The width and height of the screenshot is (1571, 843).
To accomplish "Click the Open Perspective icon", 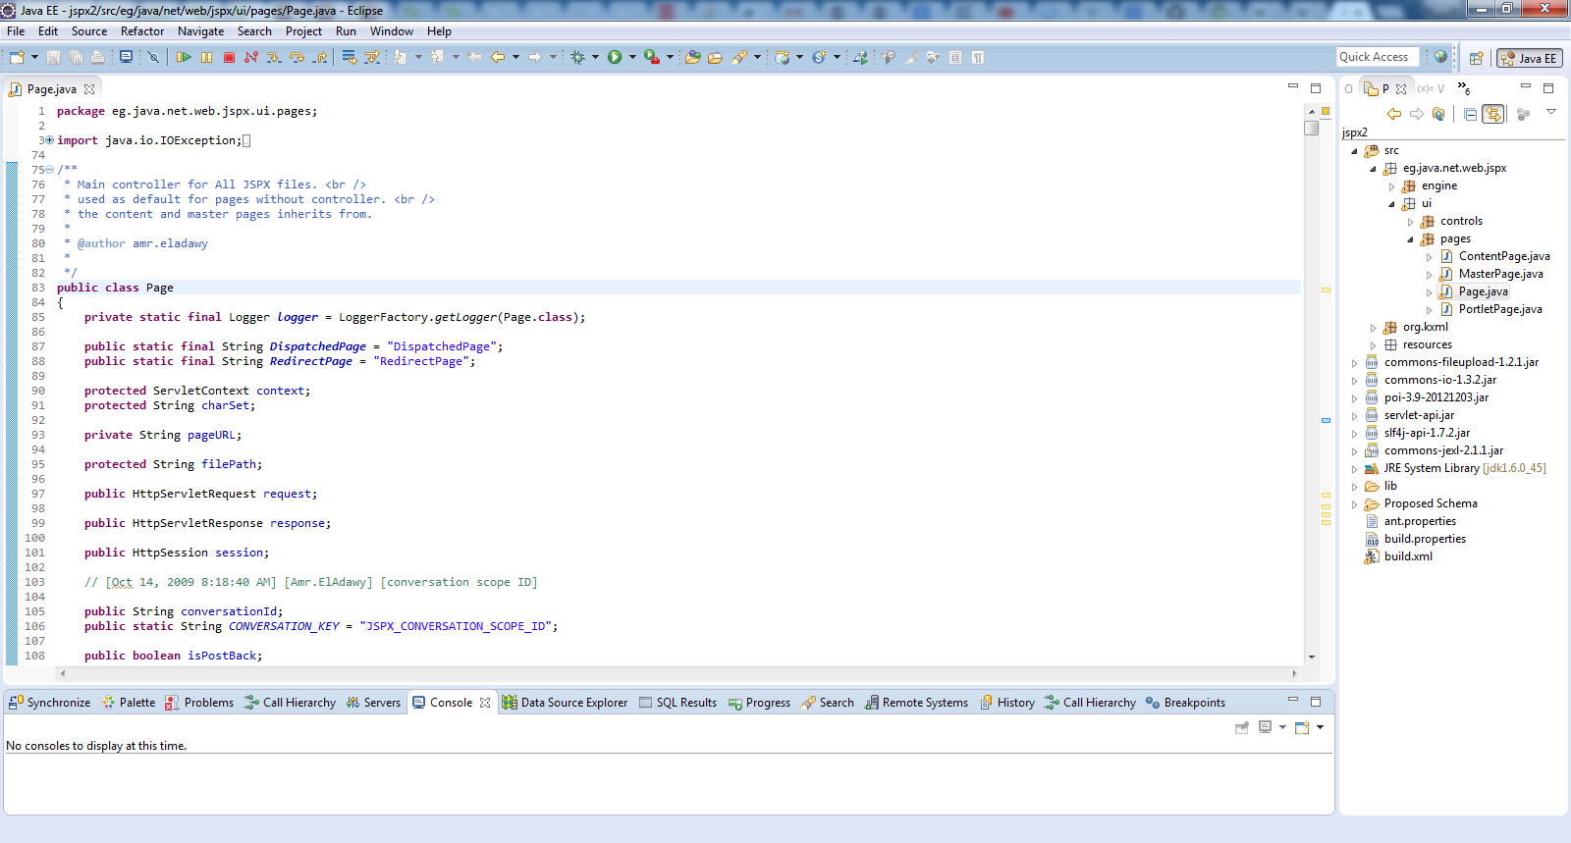I will [x=1476, y=58].
